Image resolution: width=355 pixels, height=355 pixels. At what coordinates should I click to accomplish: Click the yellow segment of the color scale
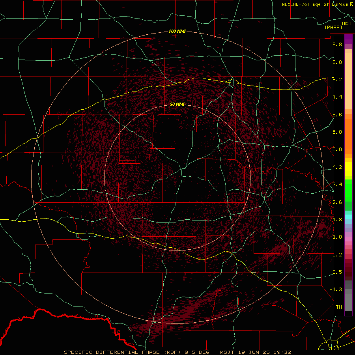click(x=348, y=169)
